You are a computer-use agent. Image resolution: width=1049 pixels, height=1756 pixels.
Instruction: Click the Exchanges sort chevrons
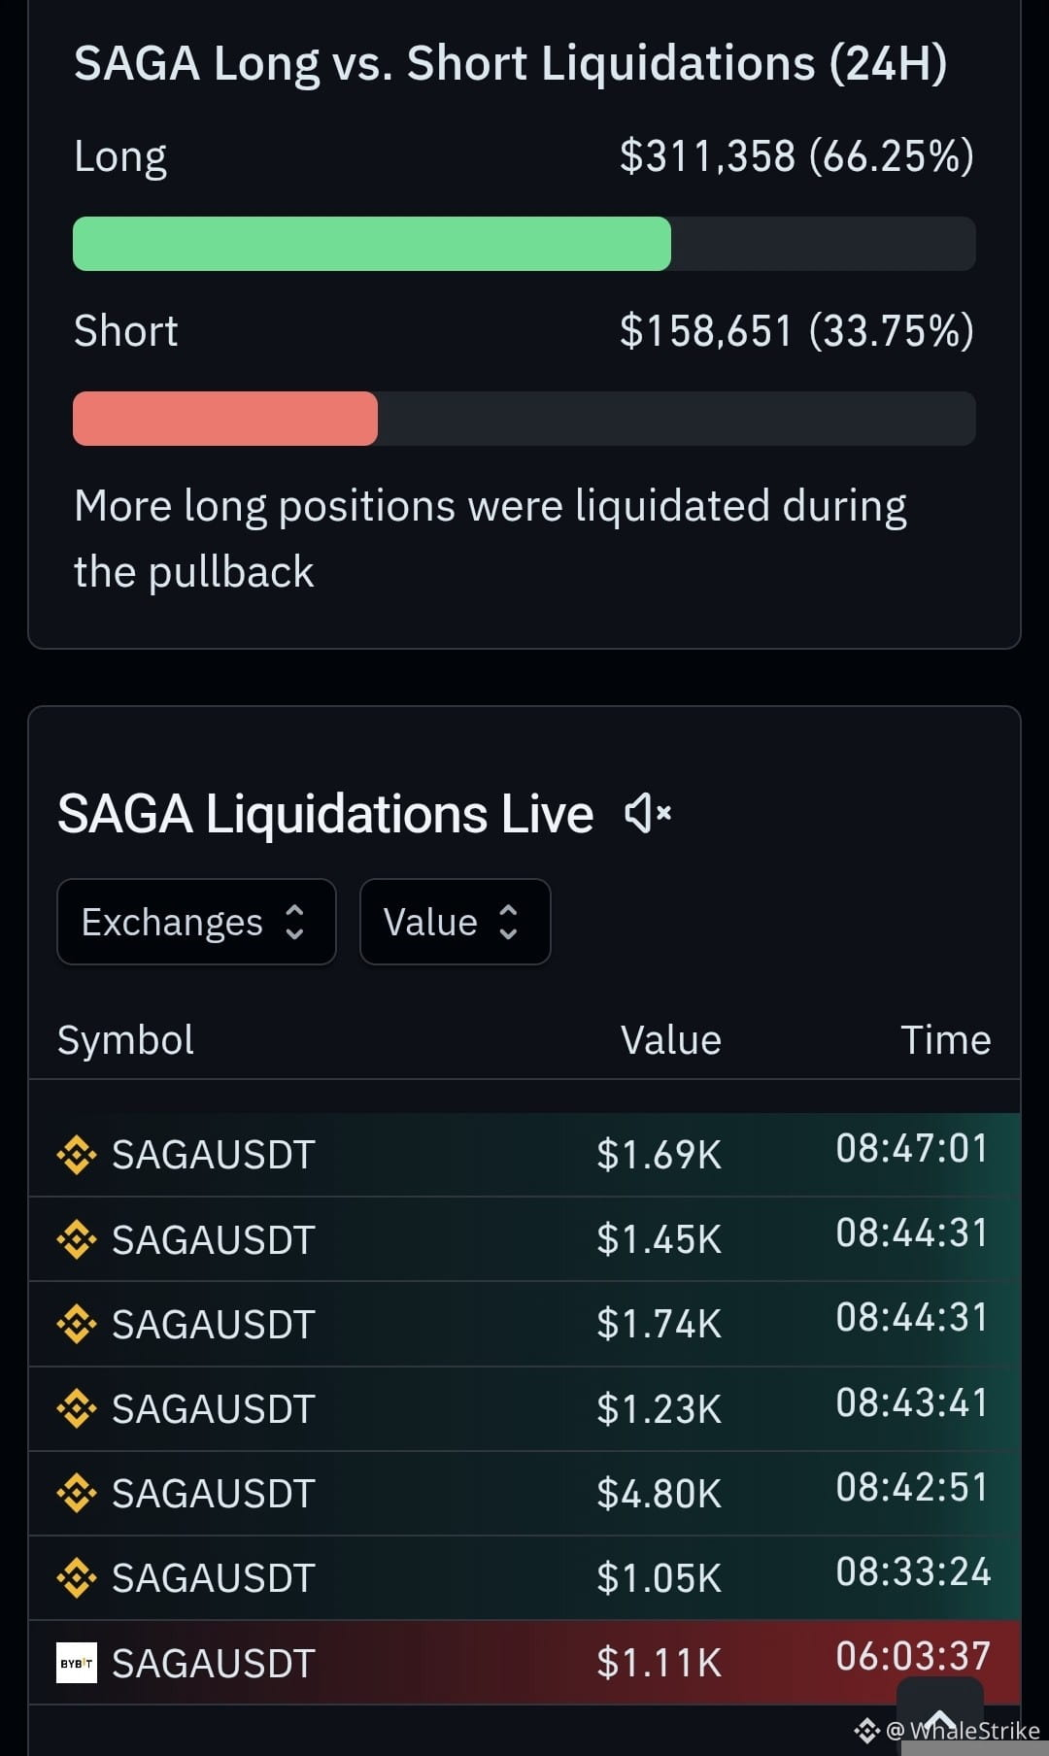295,922
